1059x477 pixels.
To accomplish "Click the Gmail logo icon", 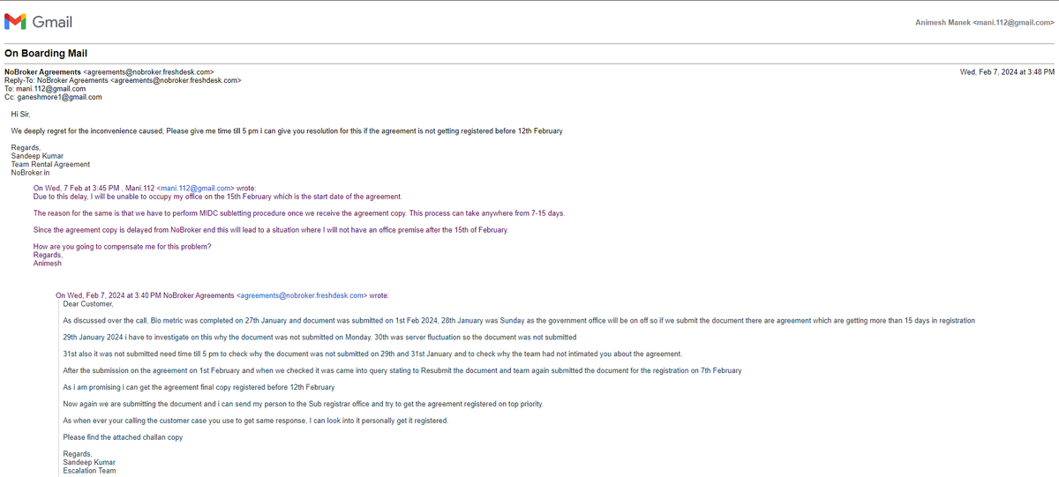I will coord(16,21).
